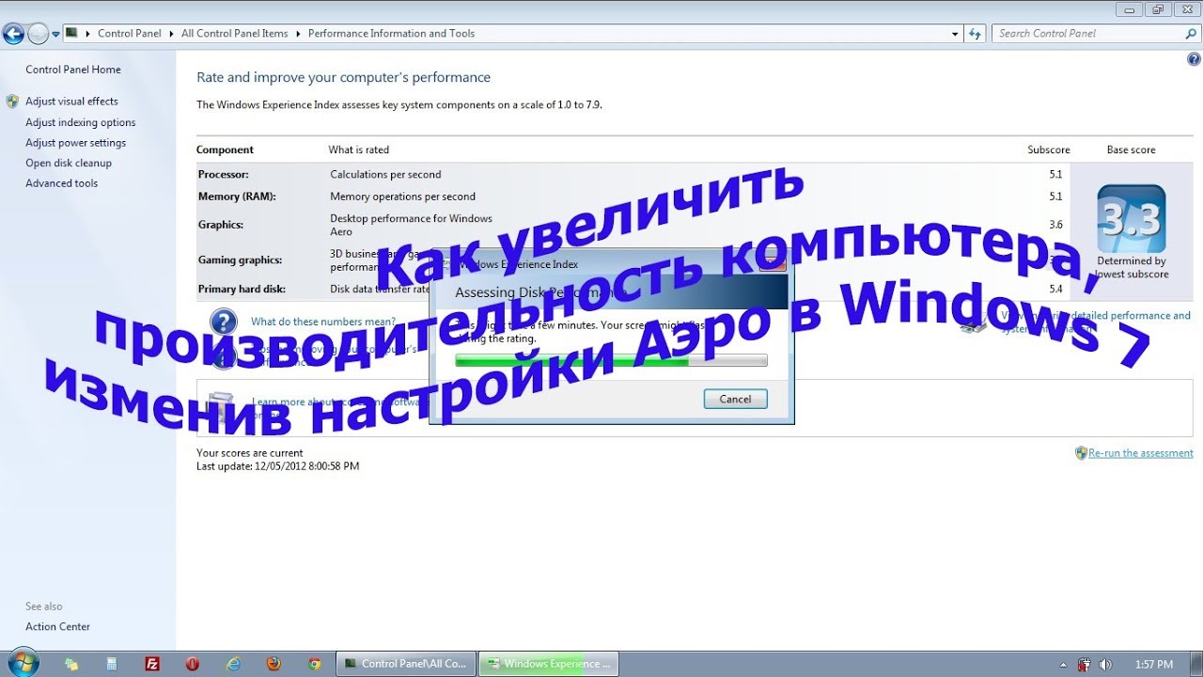The height and width of the screenshot is (677, 1203).
Task: Open Adjust indexing options
Action: click(81, 122)
